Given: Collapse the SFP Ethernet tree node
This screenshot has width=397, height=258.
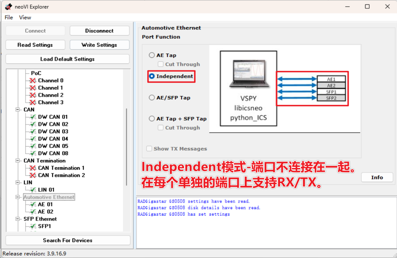Looking at the screenshot, I should [x=17, y=219].
